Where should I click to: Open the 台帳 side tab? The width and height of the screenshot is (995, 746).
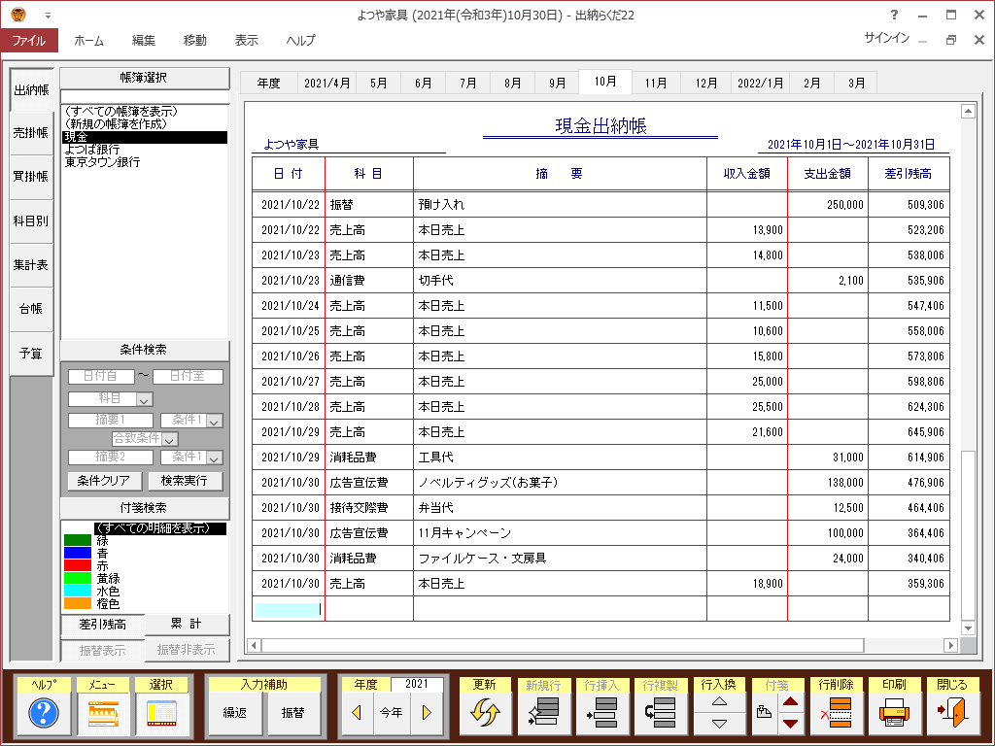point(31,309)
